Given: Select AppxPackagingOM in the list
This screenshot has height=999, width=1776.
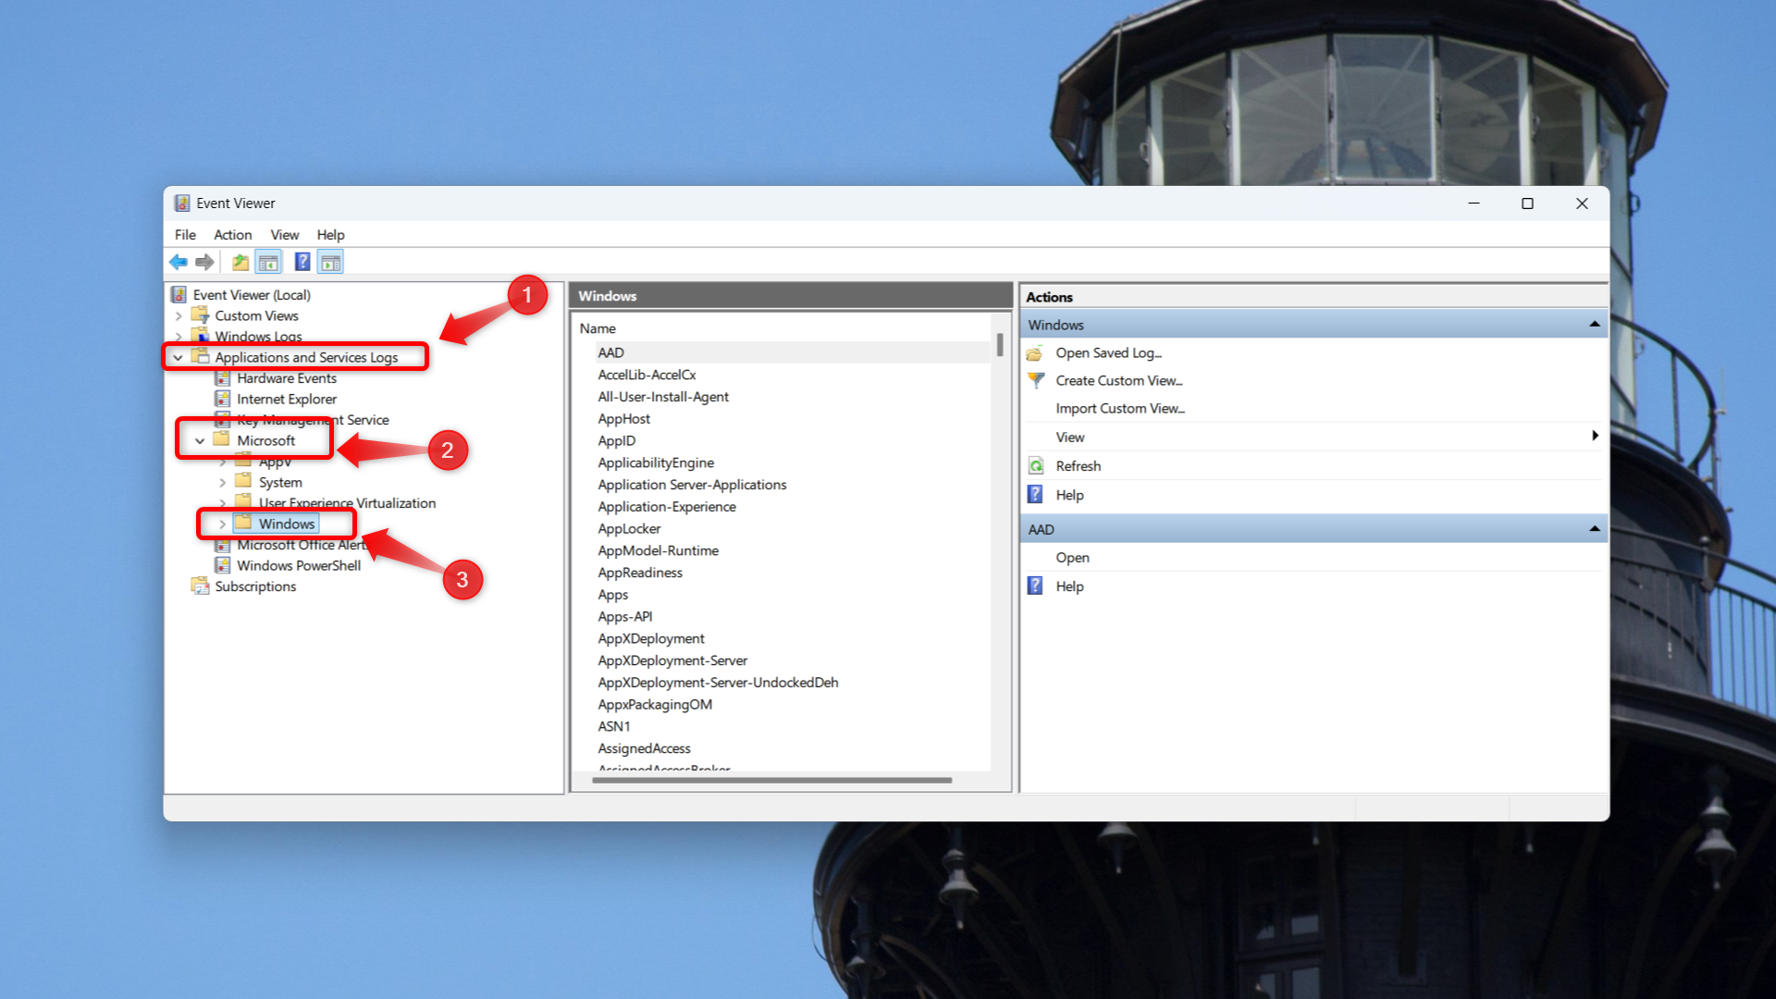Looking at the screenshot, I should 654,705.
